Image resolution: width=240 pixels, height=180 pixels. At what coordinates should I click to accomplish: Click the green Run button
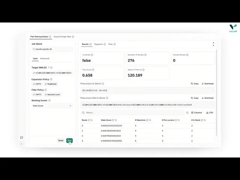click(x=69, y=141)
